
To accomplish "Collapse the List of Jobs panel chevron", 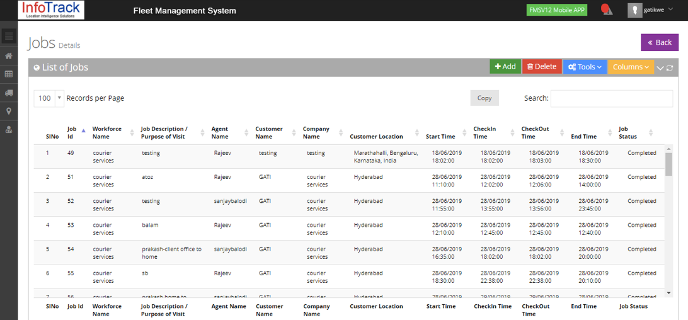I will pos(660,68).
